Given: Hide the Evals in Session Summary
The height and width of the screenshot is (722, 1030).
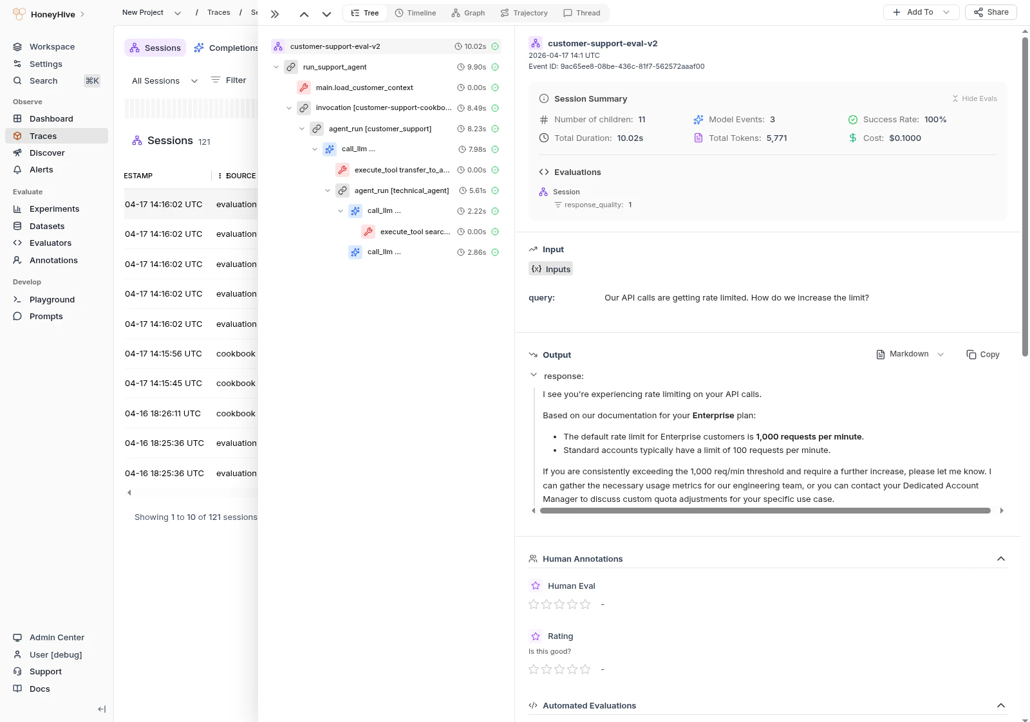Looking at the screenshot, I should point(974,98).
